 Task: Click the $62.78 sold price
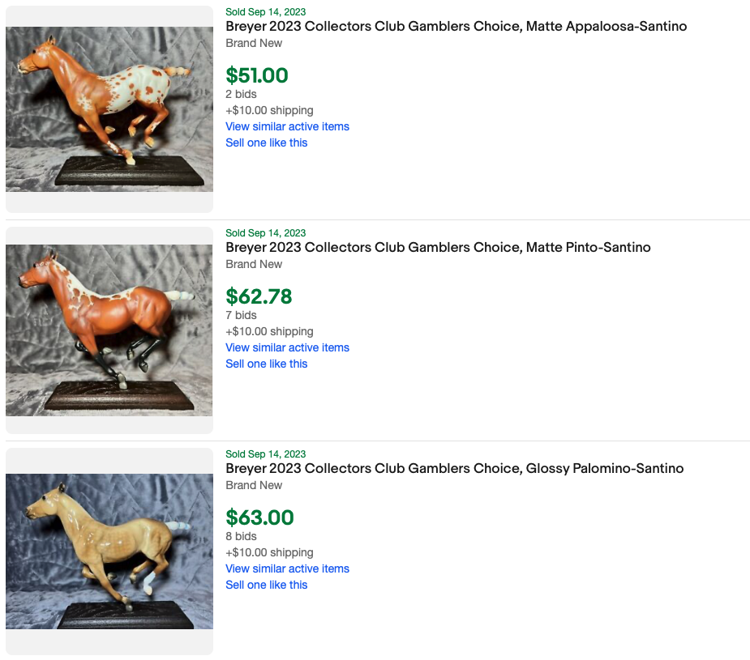pos(259,296)
